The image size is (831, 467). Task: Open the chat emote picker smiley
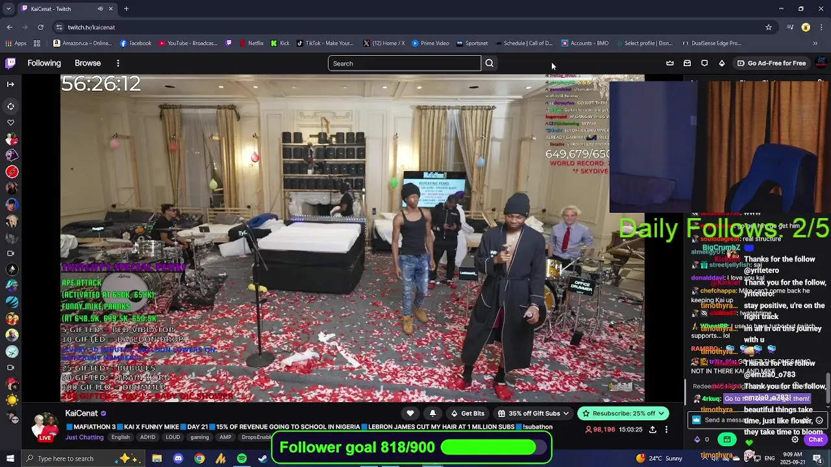(819, 420)
